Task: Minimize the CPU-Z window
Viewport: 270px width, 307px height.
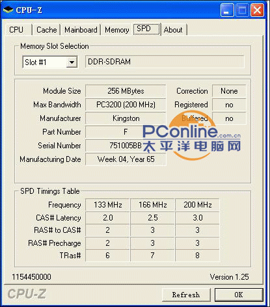Action: pos(227,10)
